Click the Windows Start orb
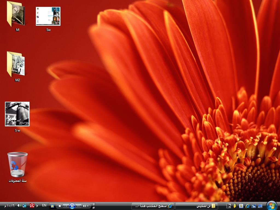The height and width of the screenshot is (210, 280). [272, 206]
